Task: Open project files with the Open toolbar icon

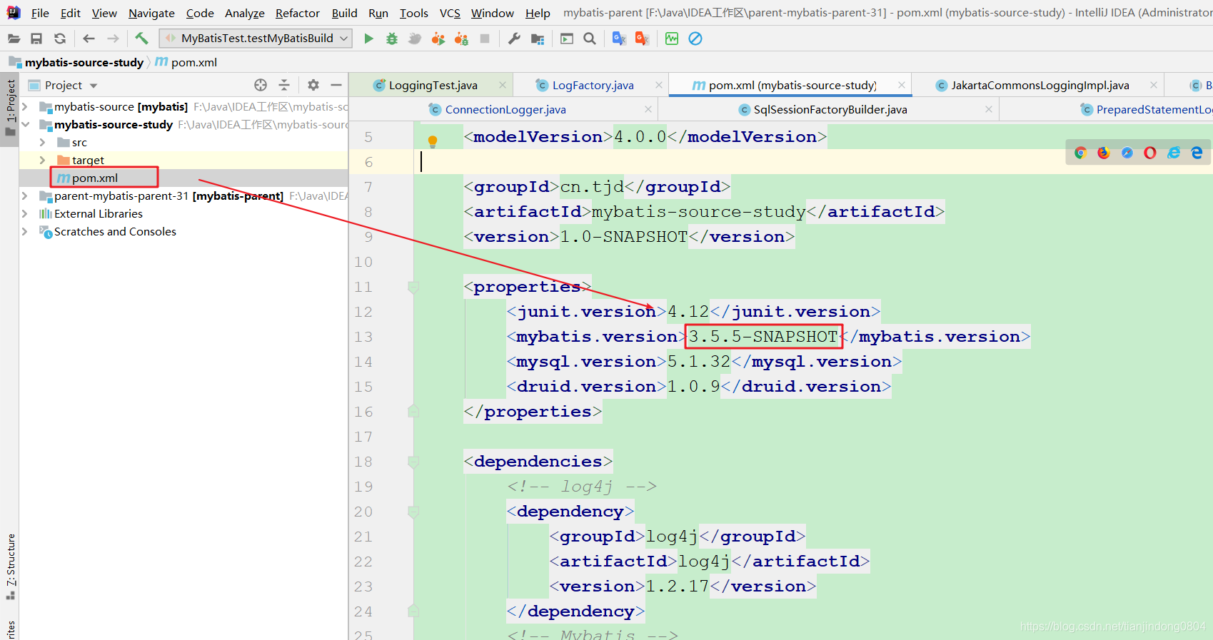Action: click(x=14, y=39)
